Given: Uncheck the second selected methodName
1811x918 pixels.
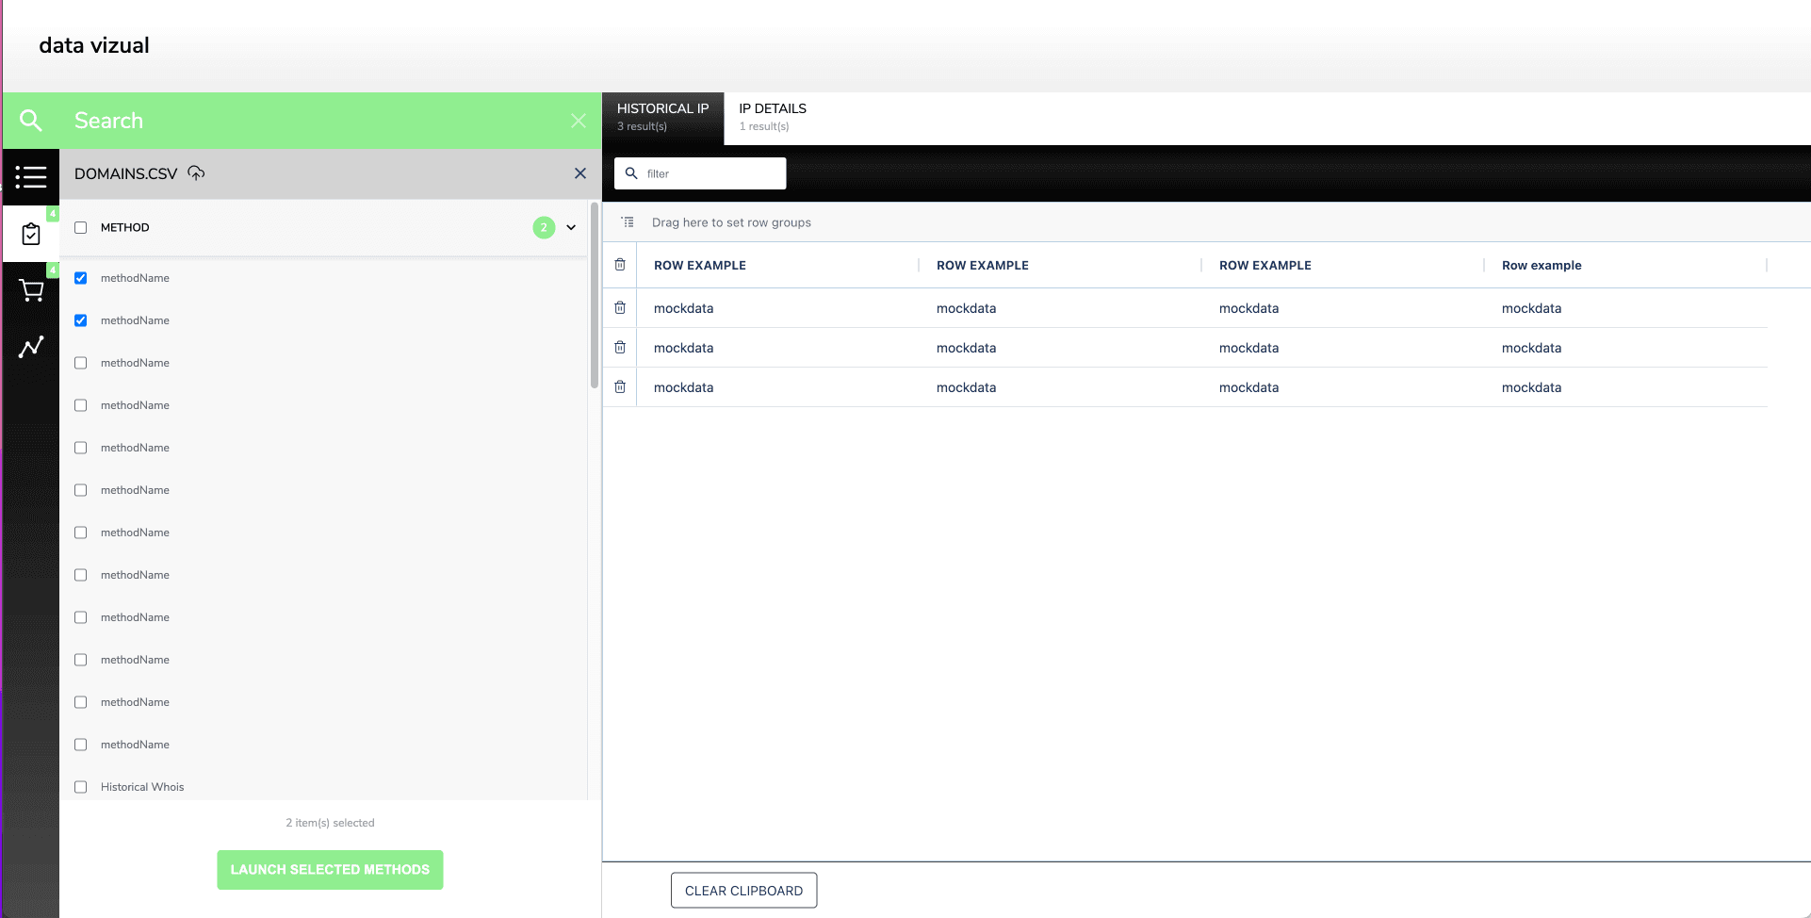Looking at the screenshot, I should tap(80, 320).
